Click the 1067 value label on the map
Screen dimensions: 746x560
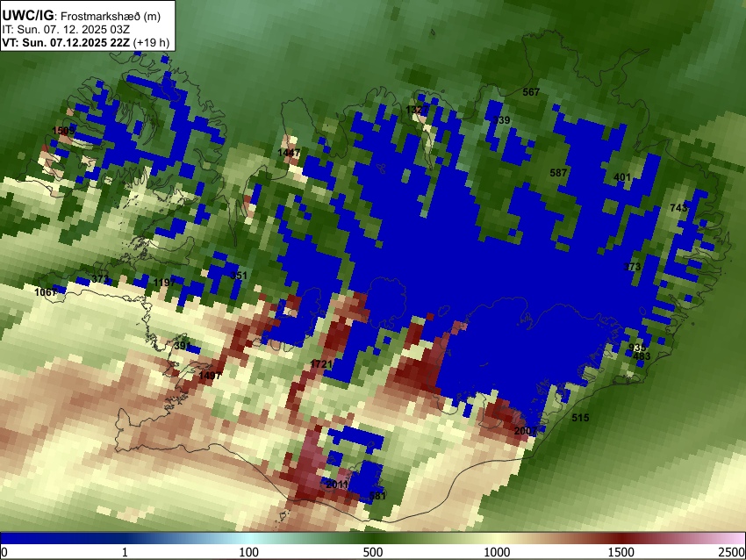(46, 292)
